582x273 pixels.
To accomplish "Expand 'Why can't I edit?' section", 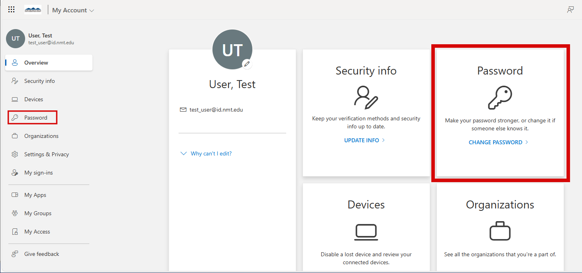I will [206, 153].
